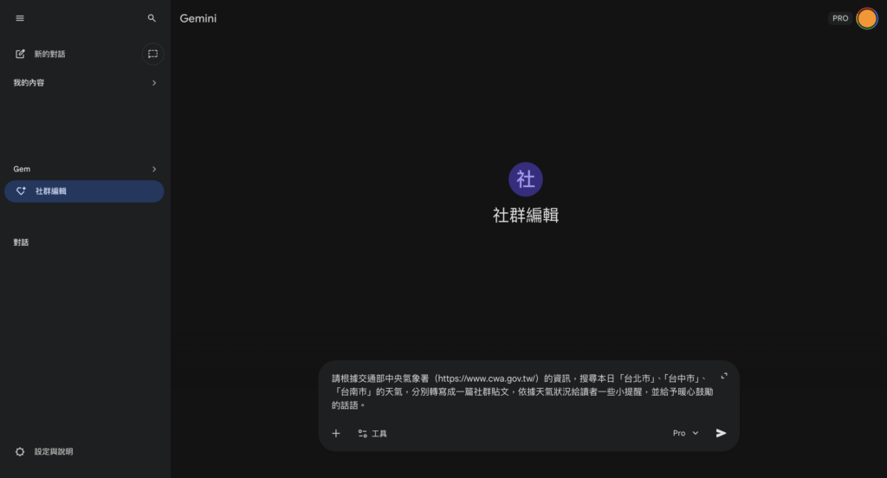Viewport: 887px width, 478px height.
Task: Select the 社群編輯 Gem in the sidebar
Action: click(x=84, y=191)
